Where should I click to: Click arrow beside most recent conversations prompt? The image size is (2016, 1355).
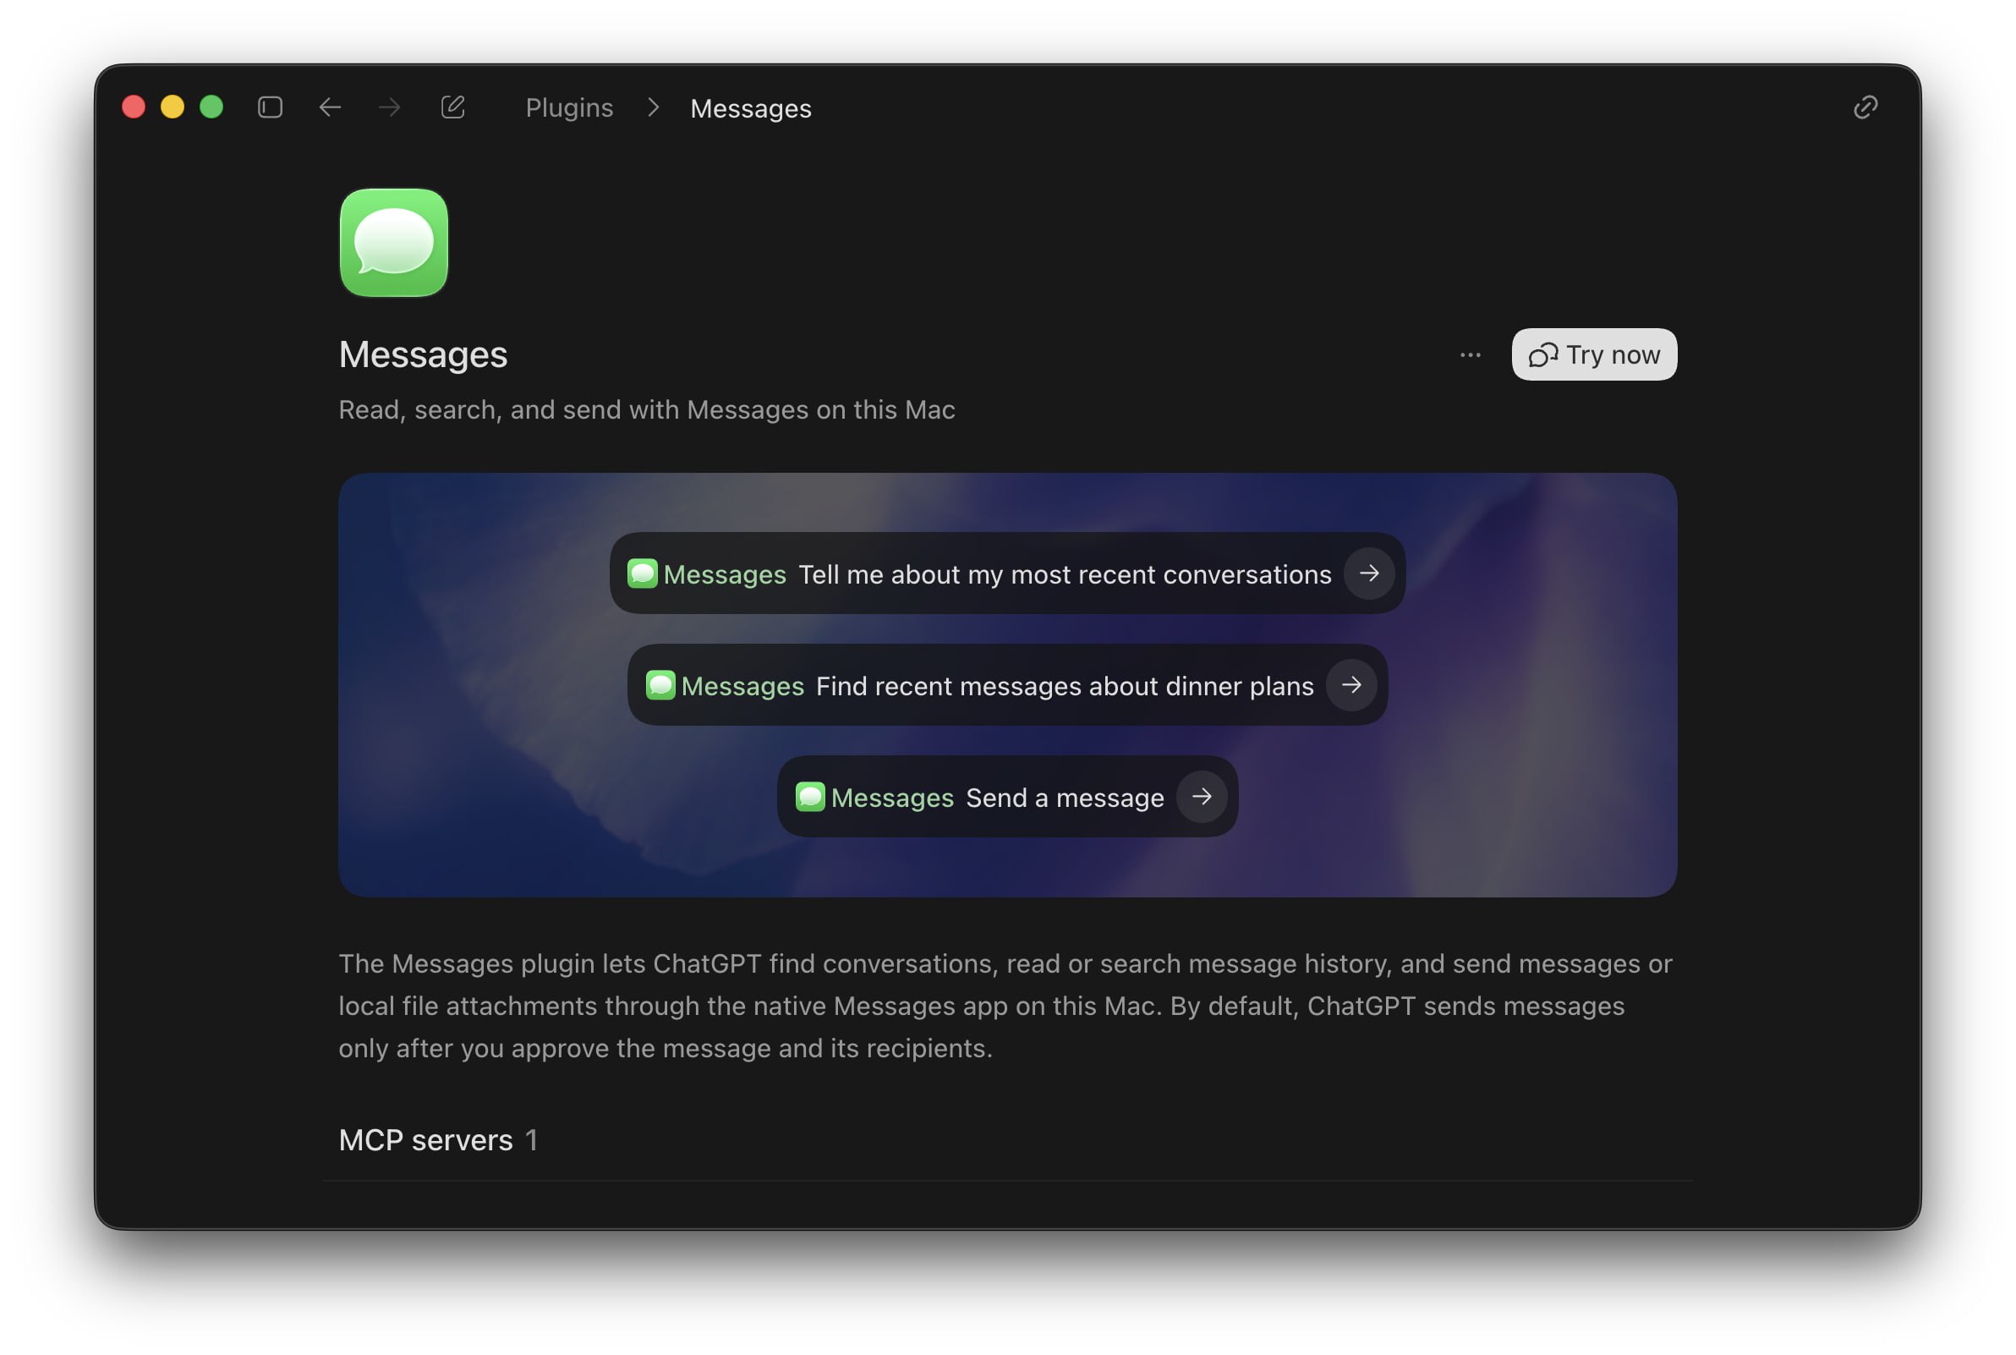point(1368,573)
